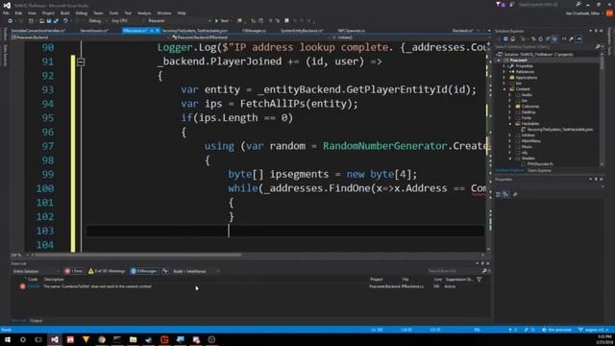Screen dimensions: 615x346
Task: Collapse the Hackables folder node
Action: pyautogui.click(x=510, y=124)
